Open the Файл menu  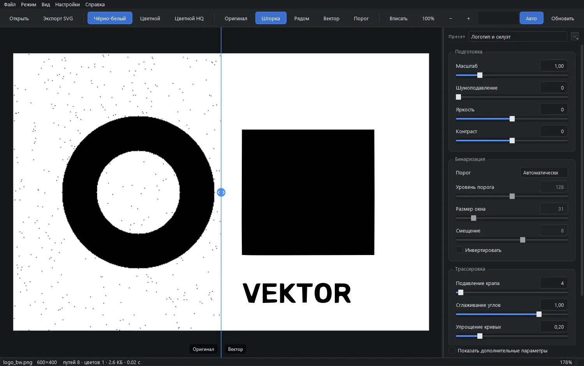pyautogui.click(x=10, y=4)
